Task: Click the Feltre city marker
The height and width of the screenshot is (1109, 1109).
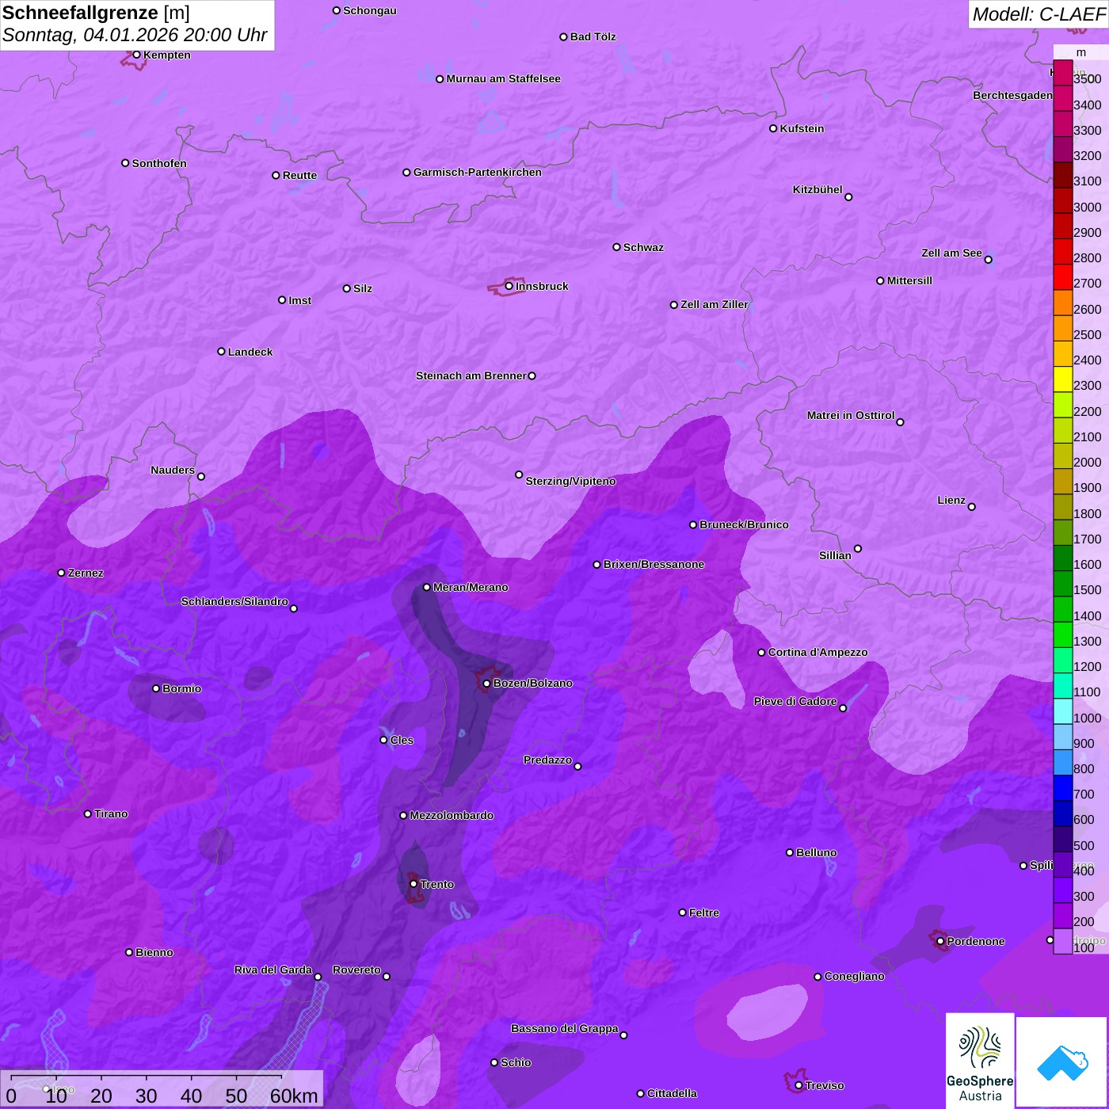Action: click(x=683, y=913)
